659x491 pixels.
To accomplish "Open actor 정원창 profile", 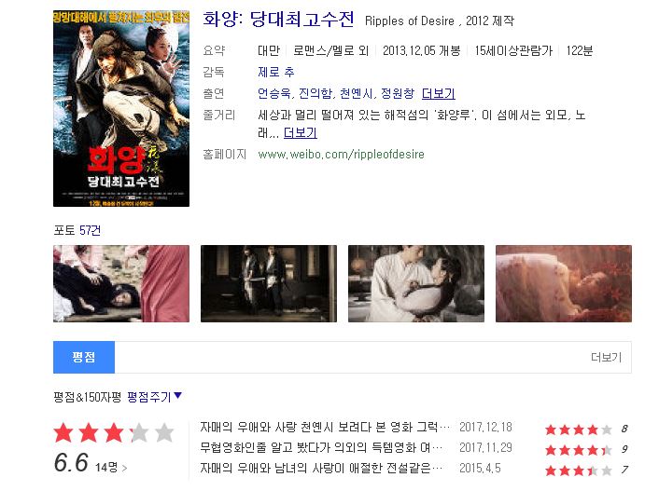I will click(x=397, y=93).
